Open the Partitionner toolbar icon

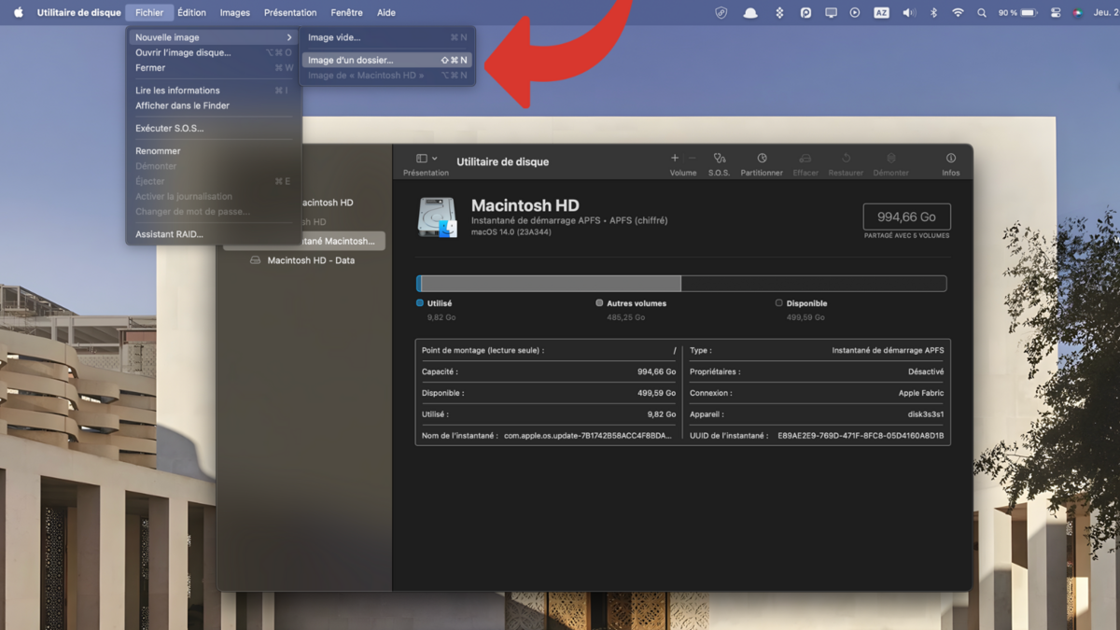[x=762, y=159]
